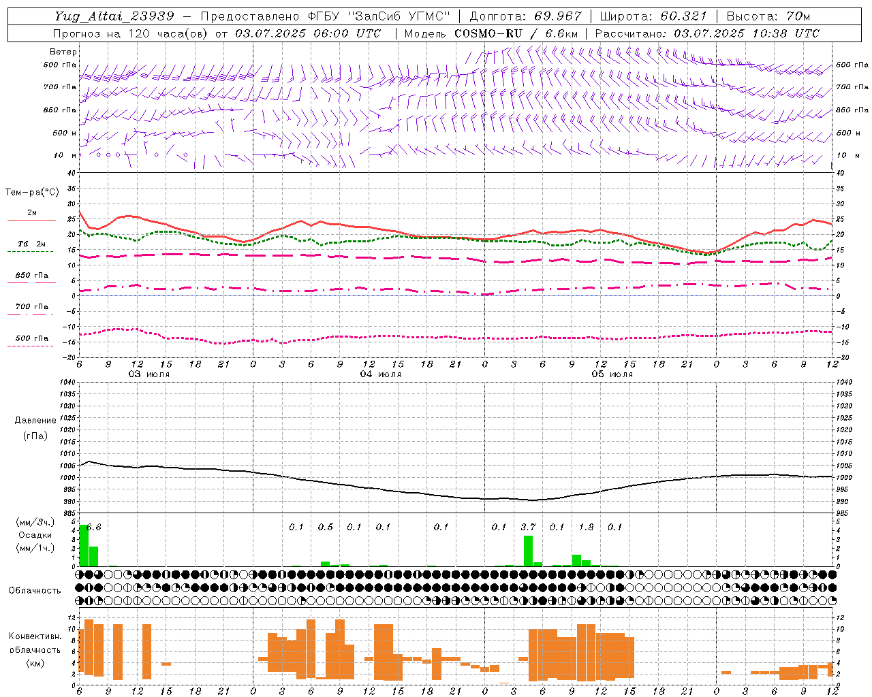
Task: Click the 3.7 precipitation value
Action: pyautogui.click(x=528, y=528)
